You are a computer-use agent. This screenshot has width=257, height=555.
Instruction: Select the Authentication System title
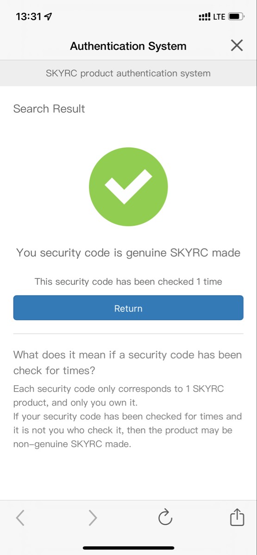(x=128, y=46)
